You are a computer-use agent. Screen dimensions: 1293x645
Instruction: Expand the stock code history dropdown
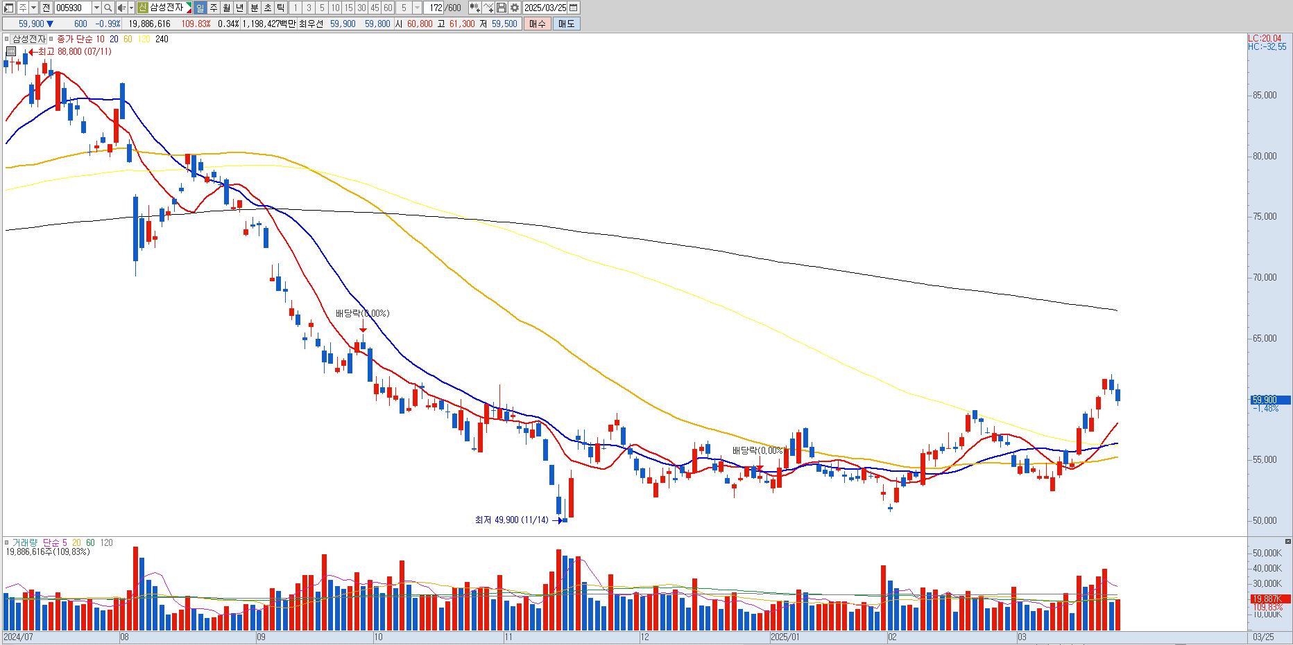coord(96,8)
